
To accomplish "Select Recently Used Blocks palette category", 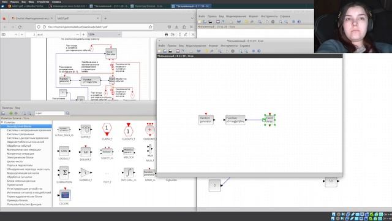I will pyautogui.click(x=26, y=126).
